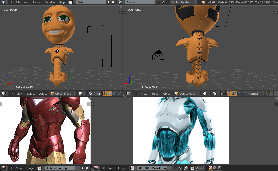The height and width of the screenshot is (171, 278).
Task: Open the Cycles Render engine dropdown
Action: pyautogui.click(x=183, y=2)
